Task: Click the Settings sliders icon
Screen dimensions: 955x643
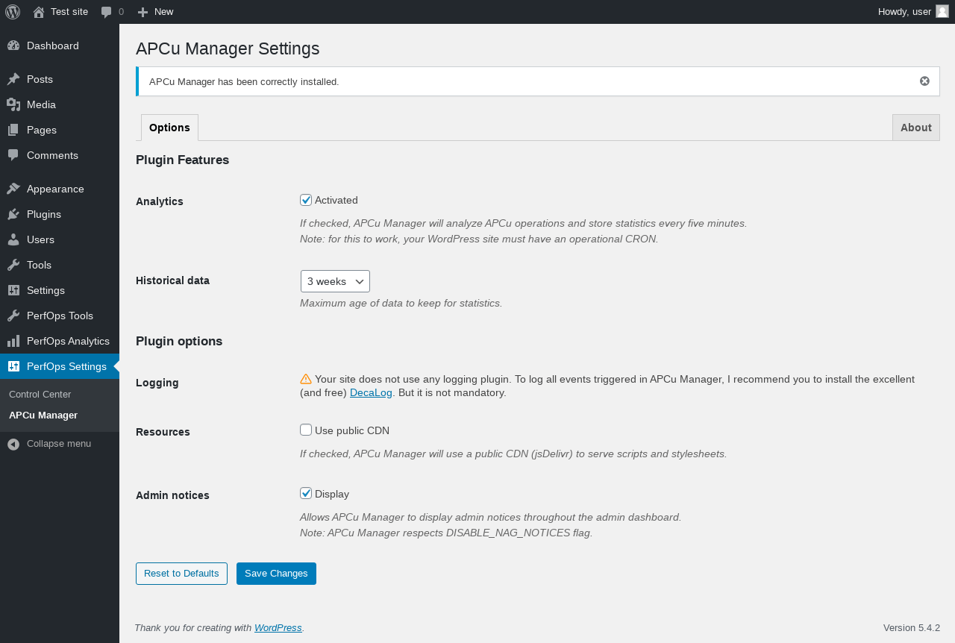Action: pyautogui.click(x=13, y=290)
